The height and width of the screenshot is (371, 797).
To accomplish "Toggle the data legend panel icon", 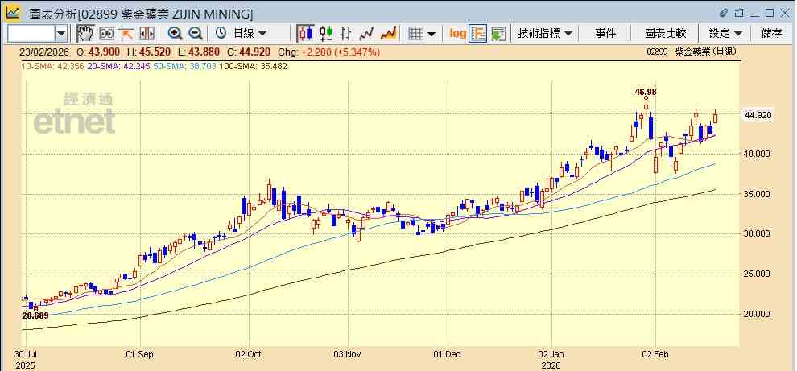I will pos(477,34).
